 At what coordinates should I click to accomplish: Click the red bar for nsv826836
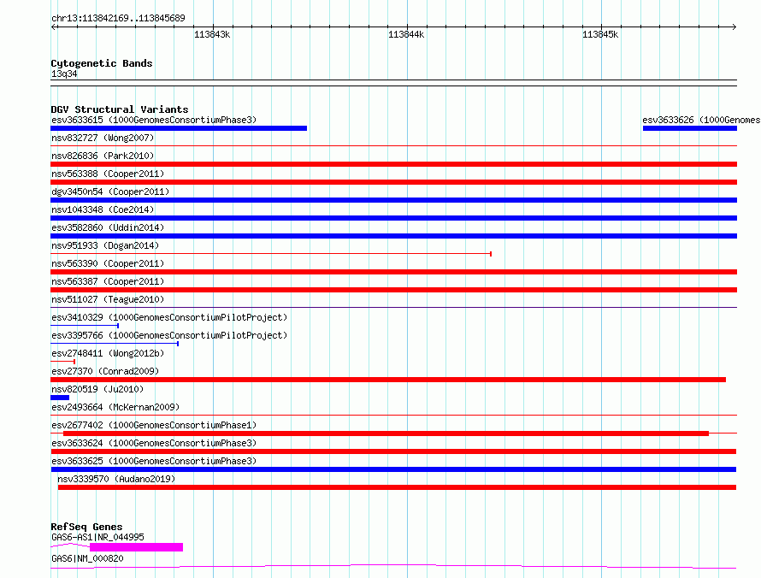coord(393,164)
